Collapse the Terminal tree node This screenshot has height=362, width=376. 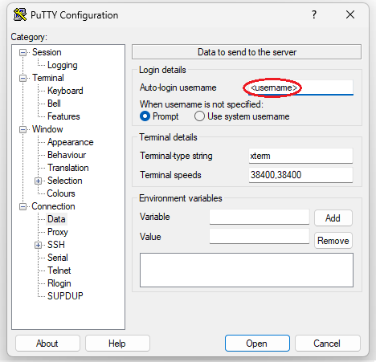coord(23,78)
